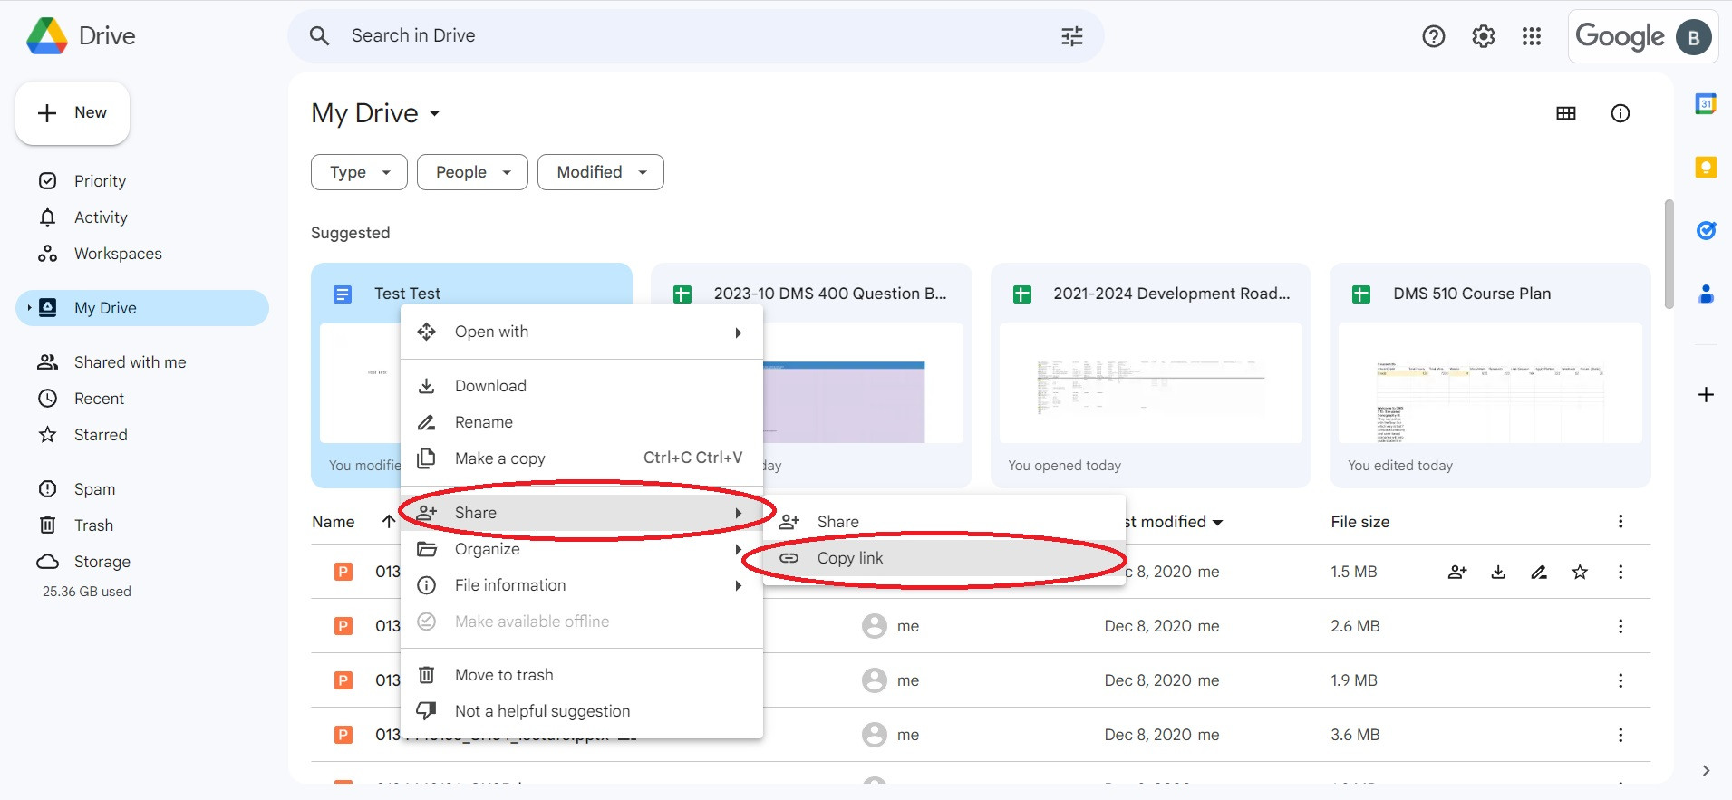Expand the Type filter dropdown
This screenshot has height=800, width=1732.
pos(359,172)
